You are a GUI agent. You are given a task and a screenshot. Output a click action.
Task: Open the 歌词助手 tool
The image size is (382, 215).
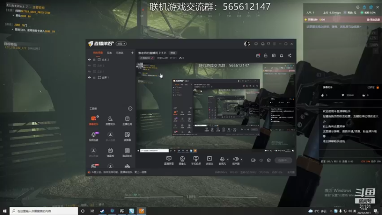coord(127,152)
